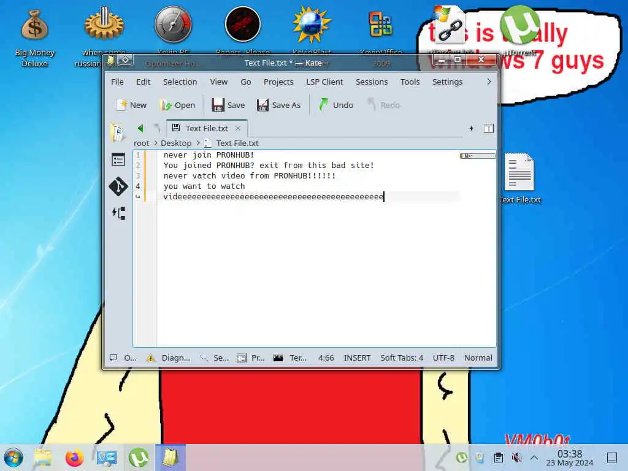Click the New document toolbar button
The height and width of the screenshot is (471, 628).
pyautogui.click(x=131, y=105)
